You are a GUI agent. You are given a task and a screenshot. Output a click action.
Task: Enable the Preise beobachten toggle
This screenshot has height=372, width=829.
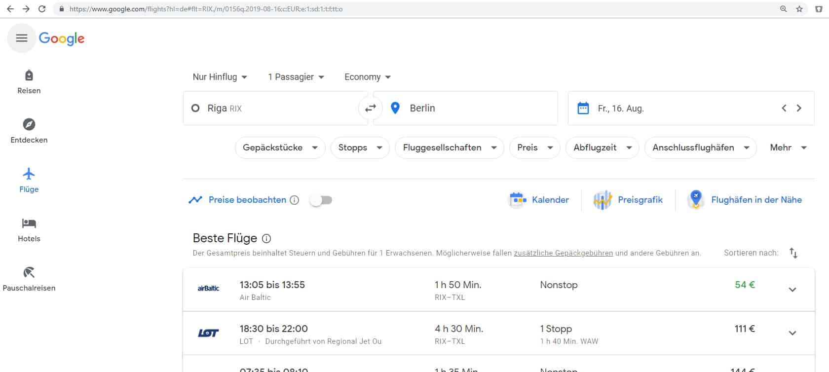(321, 200)
